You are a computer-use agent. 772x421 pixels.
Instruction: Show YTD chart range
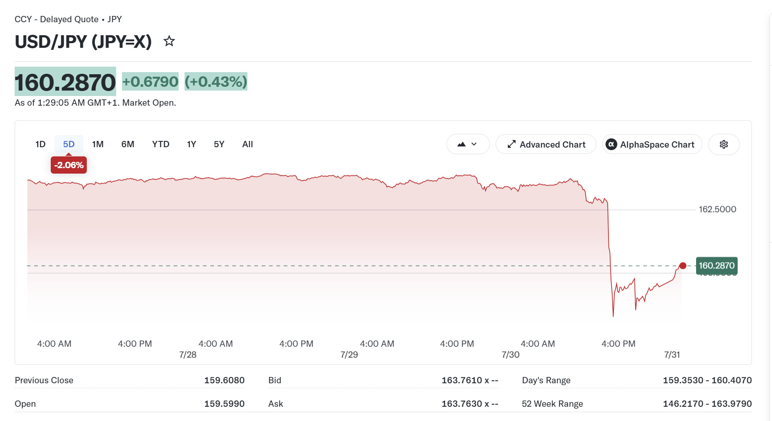click(x=161, y=144)
